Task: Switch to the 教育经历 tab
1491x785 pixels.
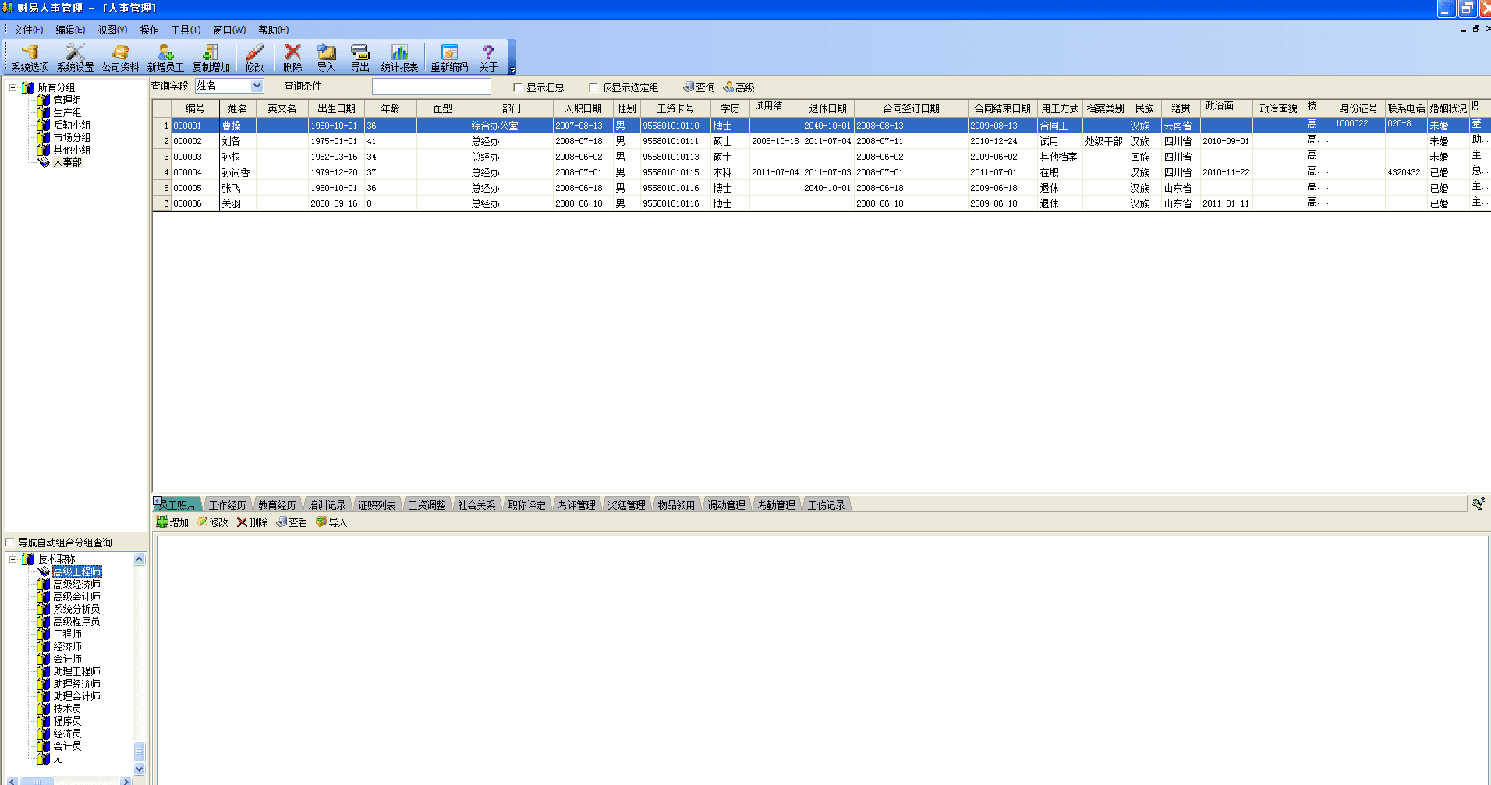Action: (x=277, y=505)
